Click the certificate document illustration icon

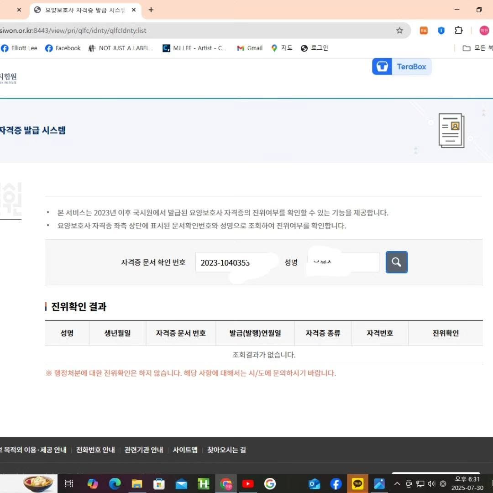(x=451, y=131)
